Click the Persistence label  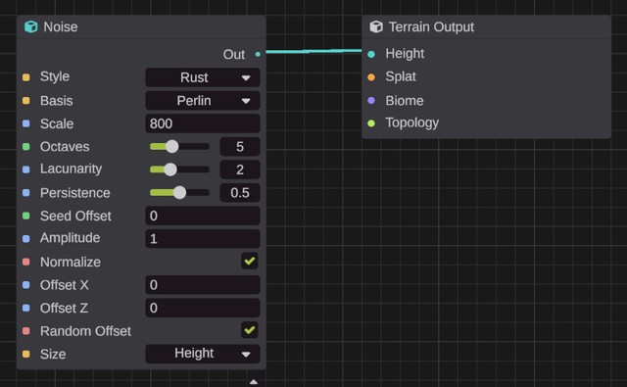click(x=75, y=193)
